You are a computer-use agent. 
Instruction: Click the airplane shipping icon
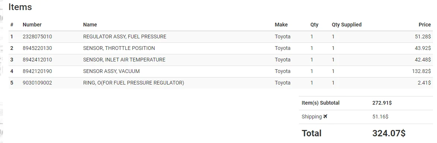click(x=325, y=117)
